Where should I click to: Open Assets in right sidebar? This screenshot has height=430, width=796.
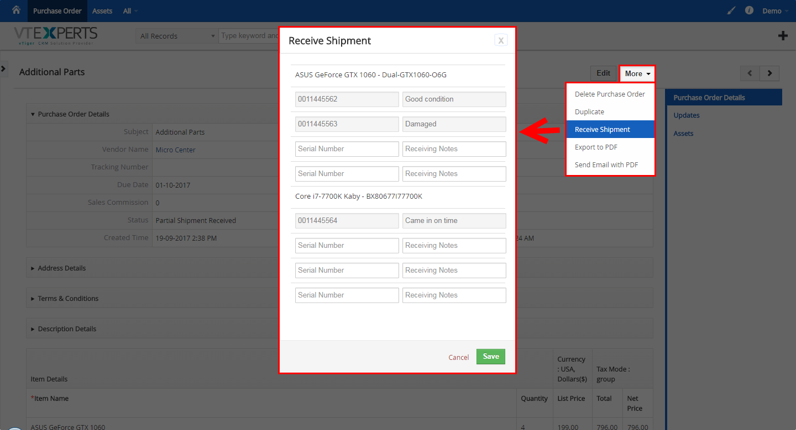coord(683,134)
